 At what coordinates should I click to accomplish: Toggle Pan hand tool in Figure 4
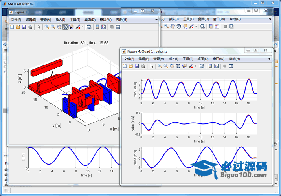click(x=172, y=66)
